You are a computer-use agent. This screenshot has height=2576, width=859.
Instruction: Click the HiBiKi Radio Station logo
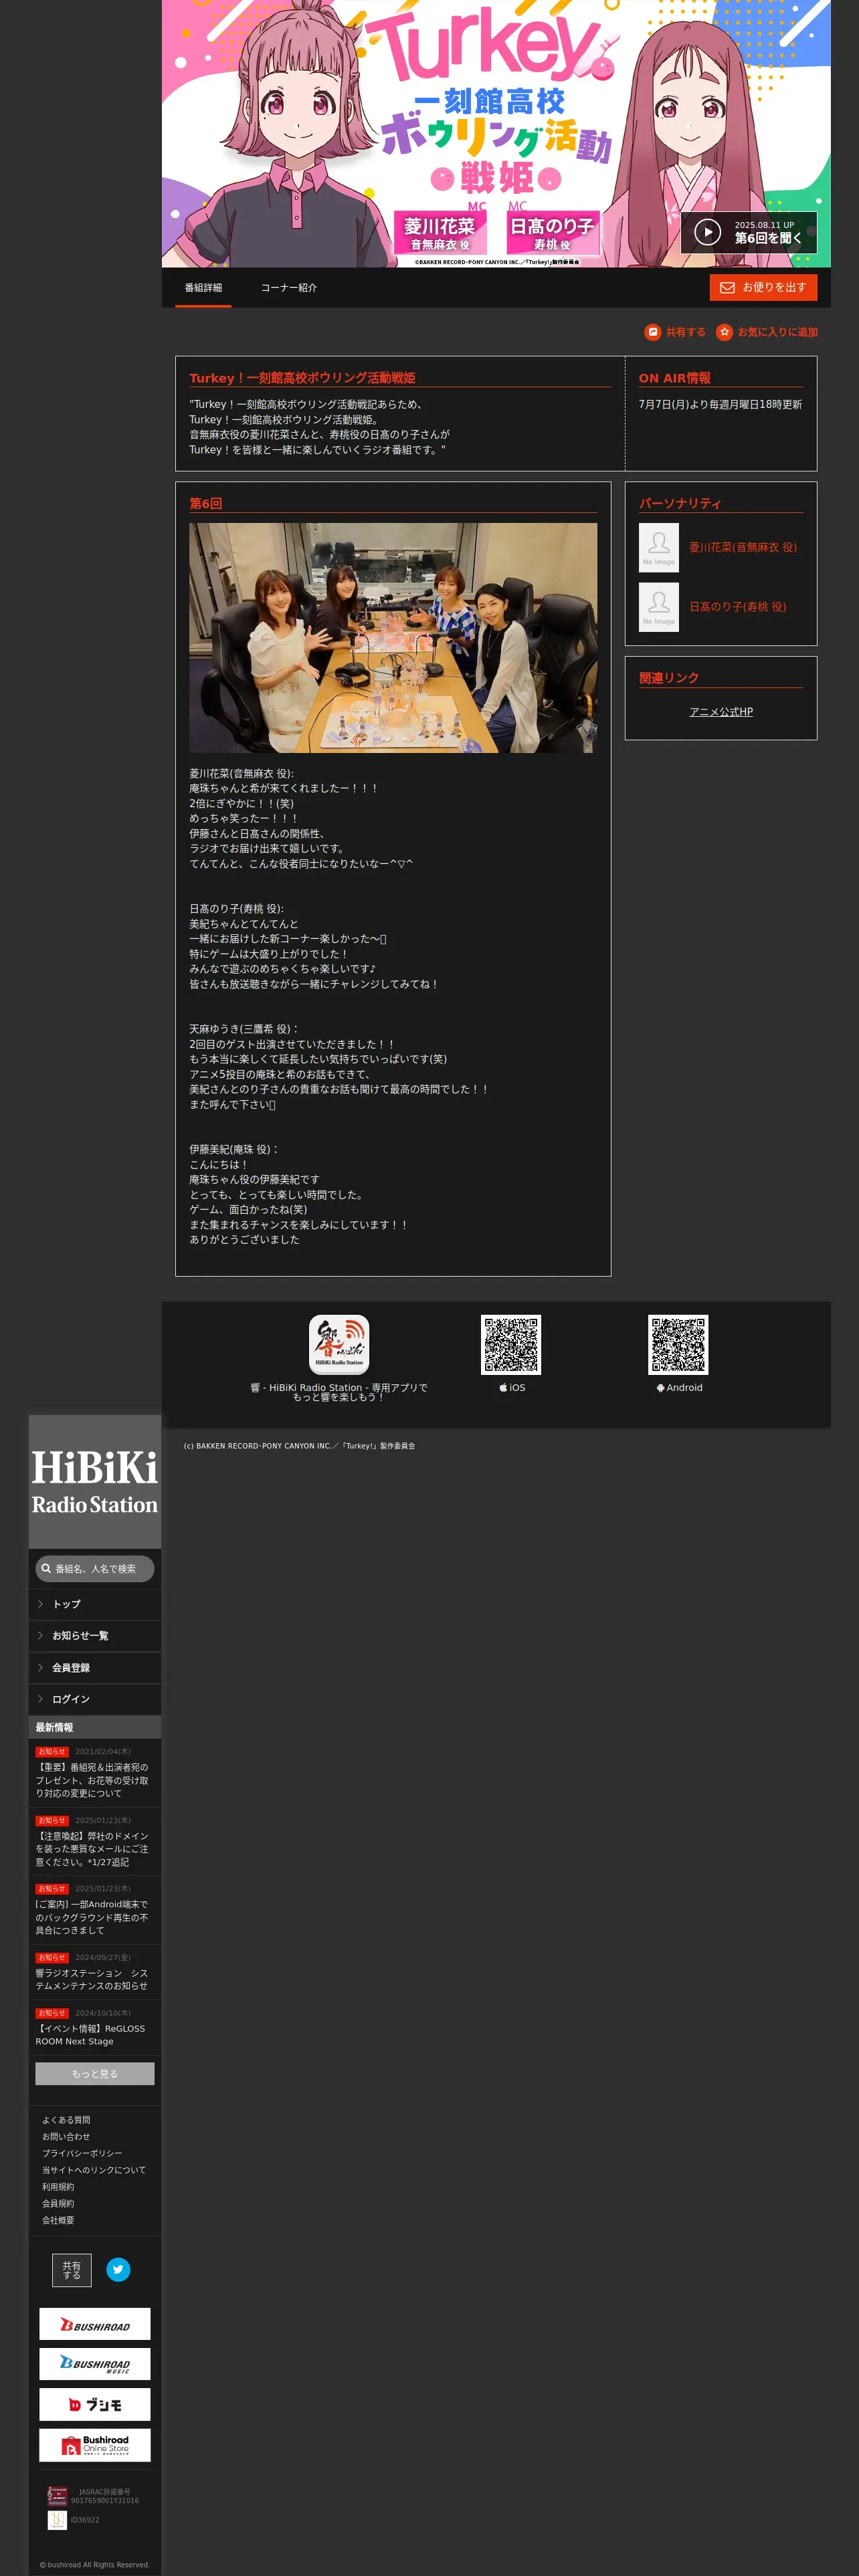95,1481
